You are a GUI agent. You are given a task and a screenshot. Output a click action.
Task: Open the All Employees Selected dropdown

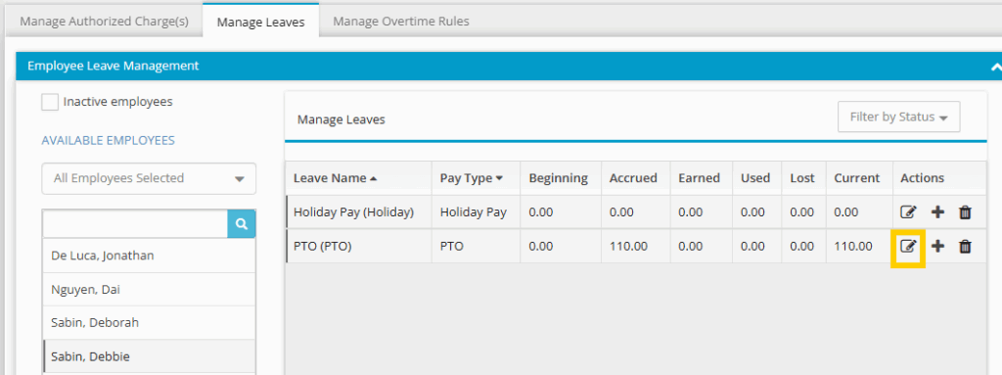[149, 178]
